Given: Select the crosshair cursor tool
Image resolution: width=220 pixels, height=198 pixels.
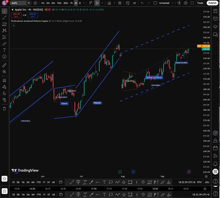Looking at the screenshot, I should pos(4,11).
